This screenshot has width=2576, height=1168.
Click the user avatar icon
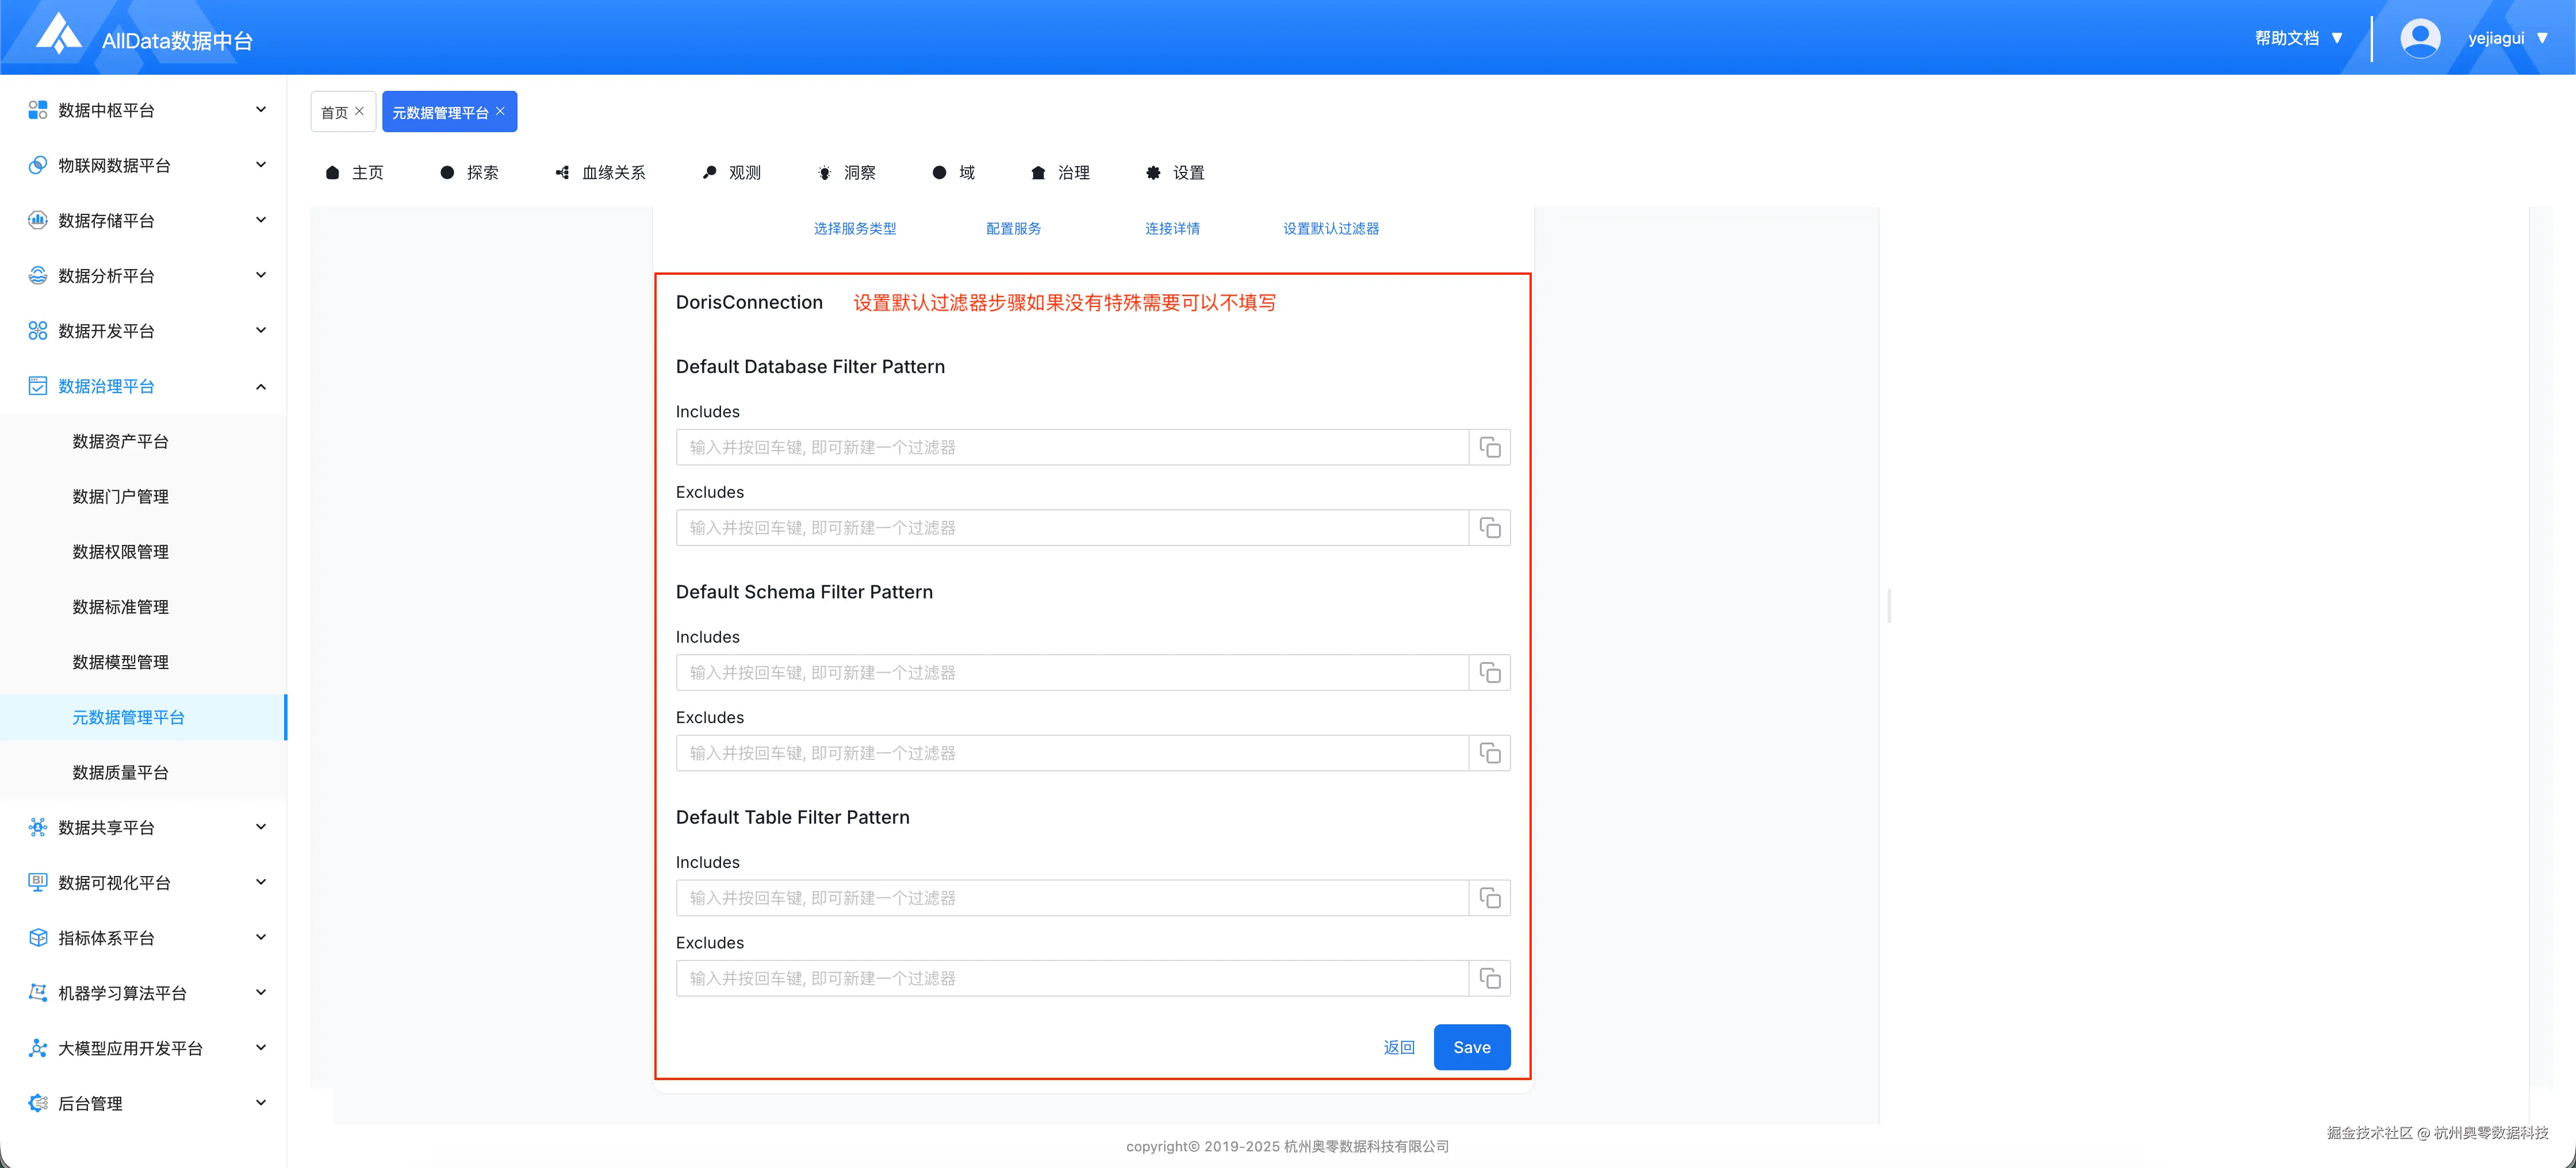[2420, 38]
